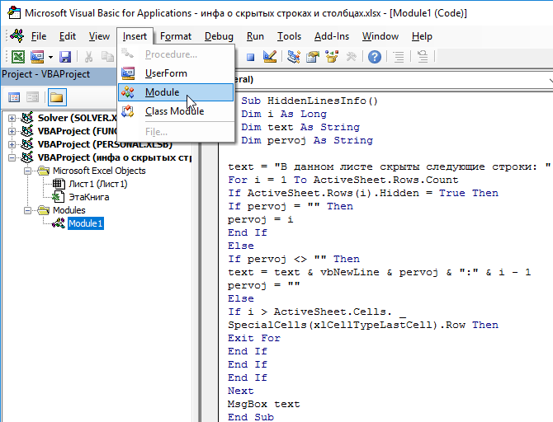Open Project Explorer from the toolbar icon
The height and width of the screenshot is (422, 553).
pyautogui.click(x=292, y=57)
